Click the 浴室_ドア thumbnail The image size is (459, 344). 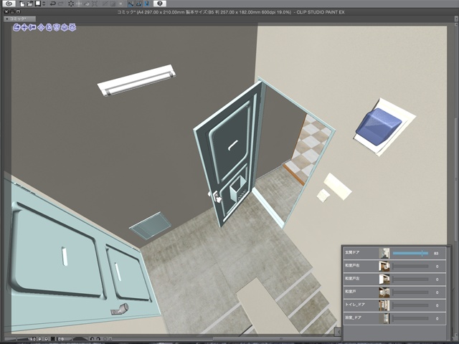[x=384, y=318]
